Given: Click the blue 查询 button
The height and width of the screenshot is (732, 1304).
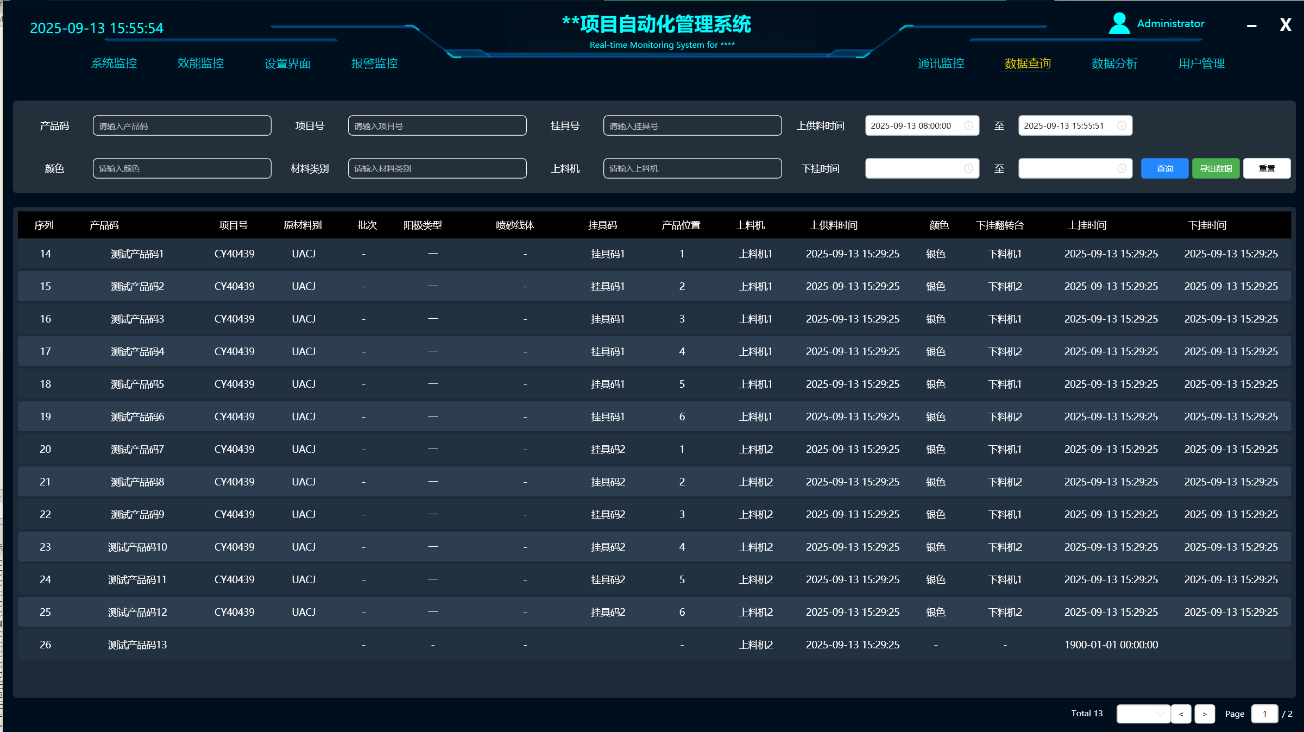Looking at the screenshot, I should (1164, 168).
